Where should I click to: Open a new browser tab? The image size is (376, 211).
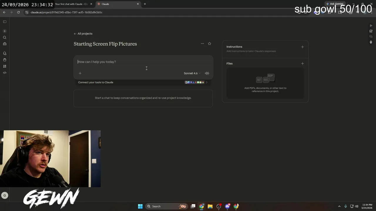click(145, 4)
